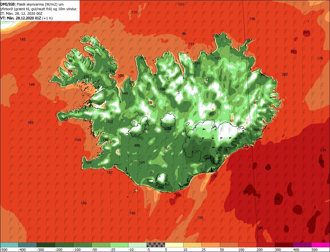
Task: Click the flux value 199 in the southwest sea
Action: coord(83,203)
